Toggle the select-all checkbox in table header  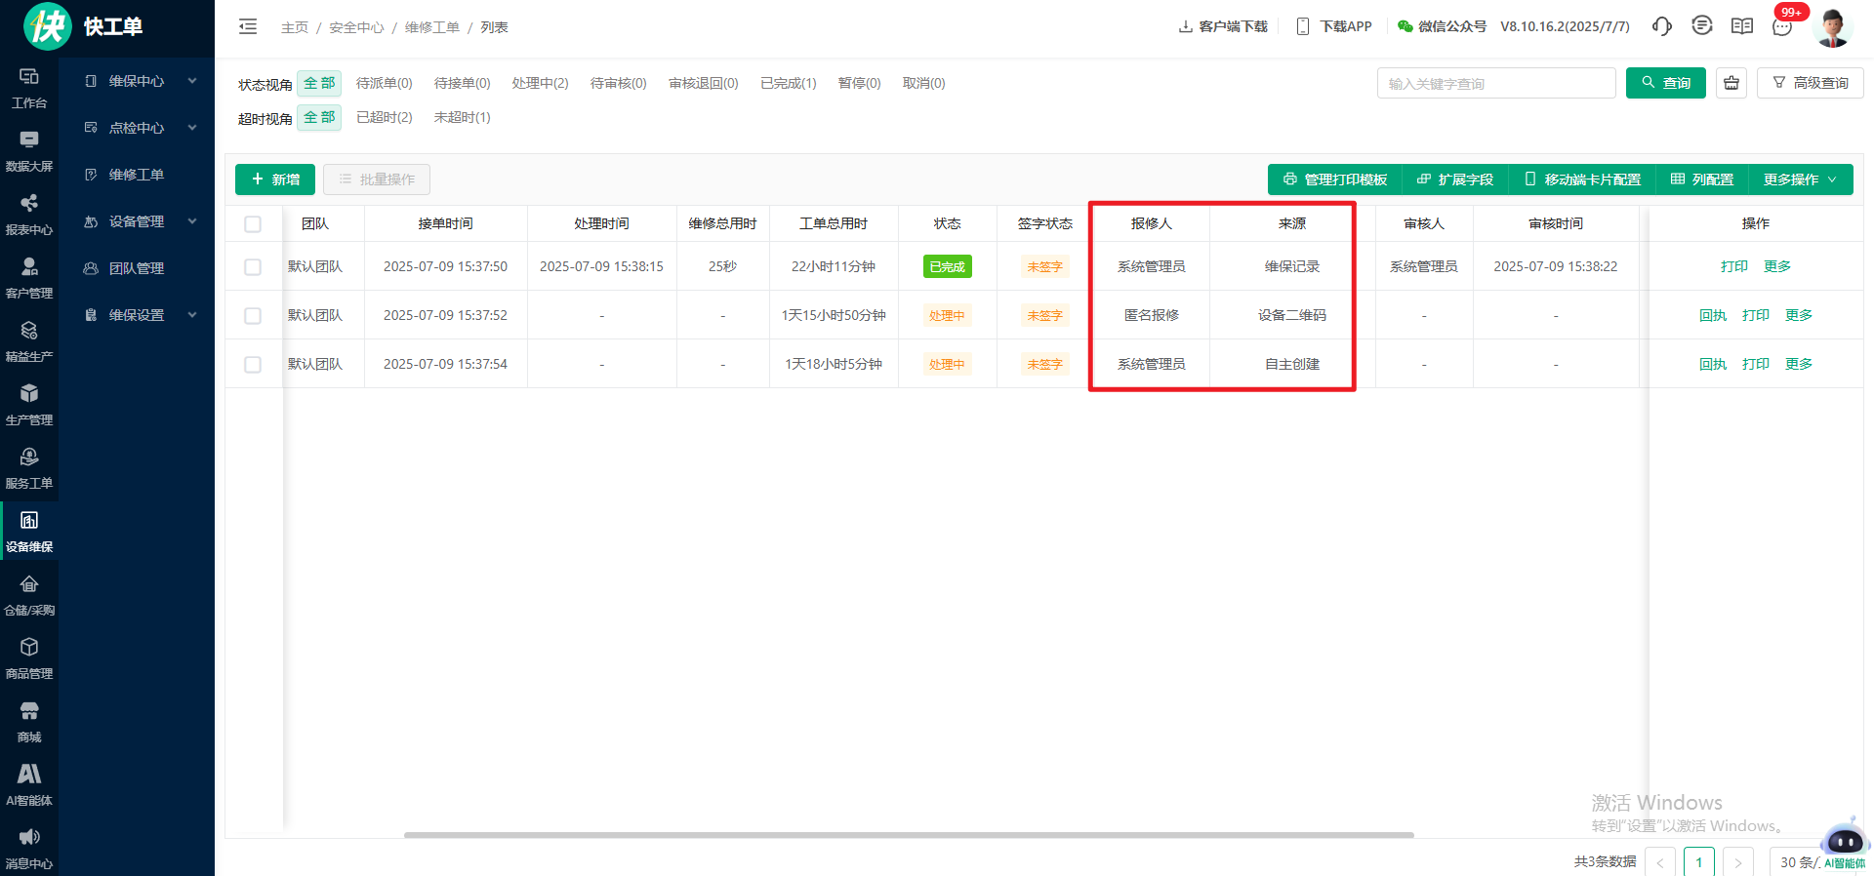pyautogui.click(x=253, y=224)
